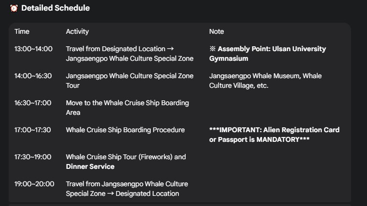Image resolution: width=367 pixels, height=206 pixels.
Task: Click the Detailed Schedule heading text
Action: click(x=55, y=8)
